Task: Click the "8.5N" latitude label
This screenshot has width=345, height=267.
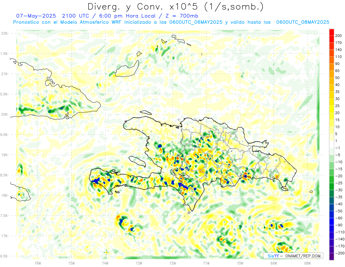Action: [x=4, y=175]
